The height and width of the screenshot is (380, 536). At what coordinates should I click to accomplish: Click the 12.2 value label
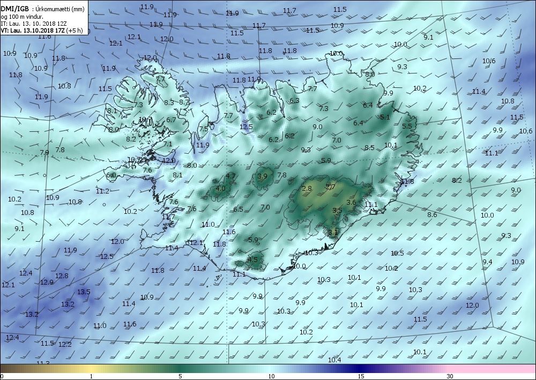pyautogui.click(x=65, y=344)
